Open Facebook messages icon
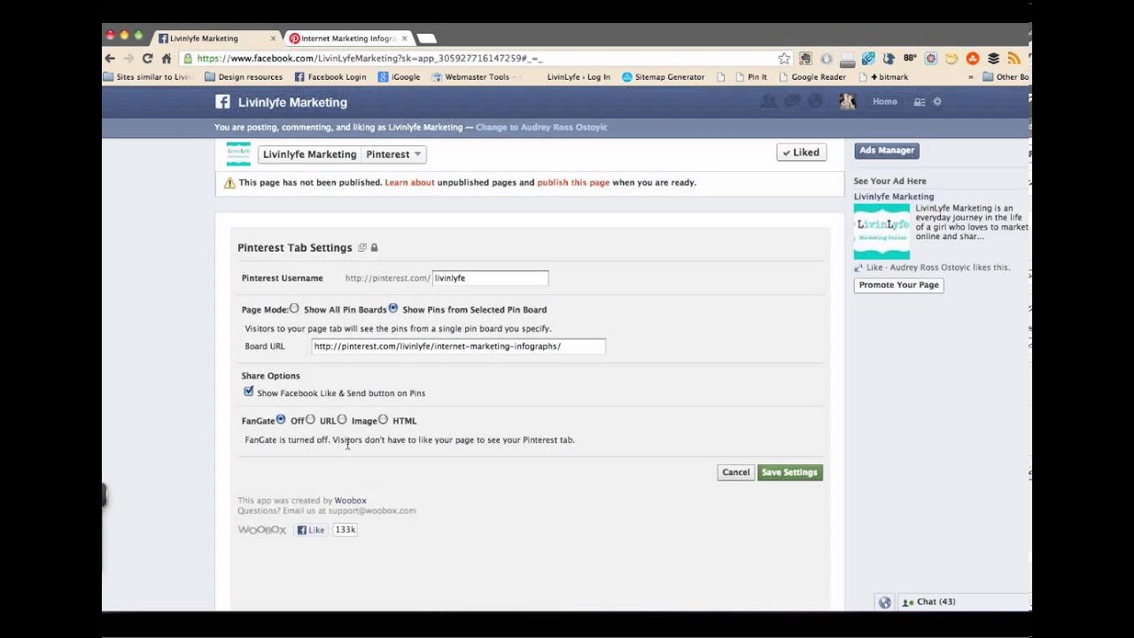Image resolution: width=1134 pixels, height=638 pixels. click(794, 102)
